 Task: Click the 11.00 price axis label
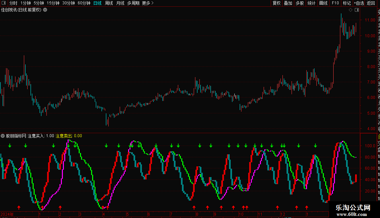point(370,20)
